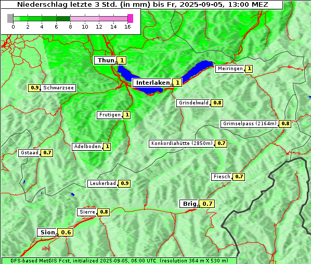Select the Leukerbad station label

pyautogui.click(x=102, y=183)
